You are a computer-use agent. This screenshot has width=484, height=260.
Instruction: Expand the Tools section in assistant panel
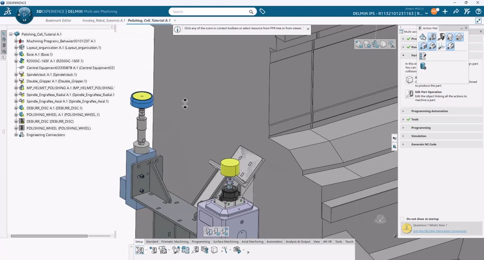403,119
